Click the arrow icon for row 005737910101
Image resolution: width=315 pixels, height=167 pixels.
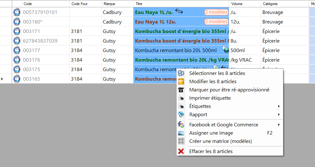point(17,12)
